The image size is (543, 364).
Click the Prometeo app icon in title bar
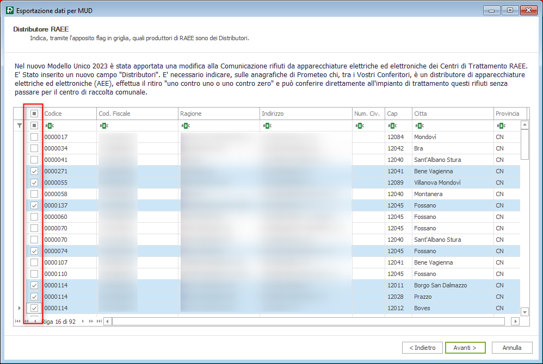tap(10, 10)
